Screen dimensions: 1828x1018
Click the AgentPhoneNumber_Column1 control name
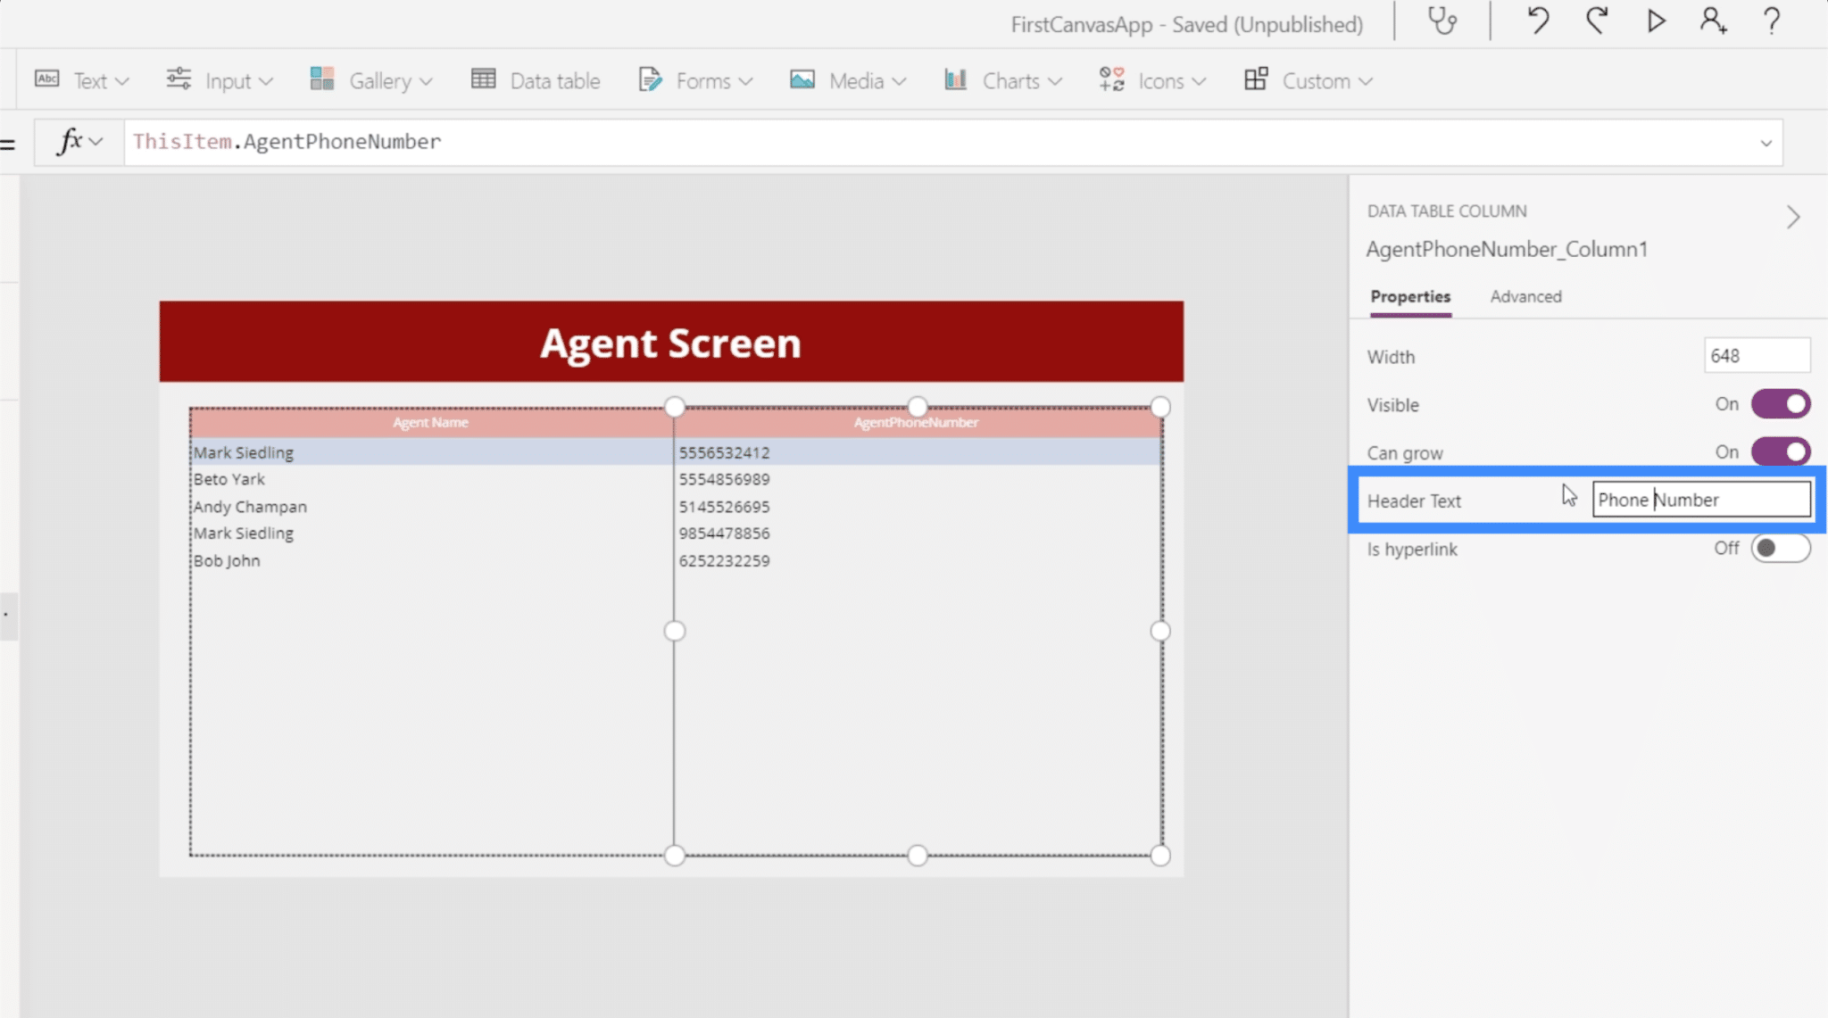pyautogui.click(x=1507, y=249)
